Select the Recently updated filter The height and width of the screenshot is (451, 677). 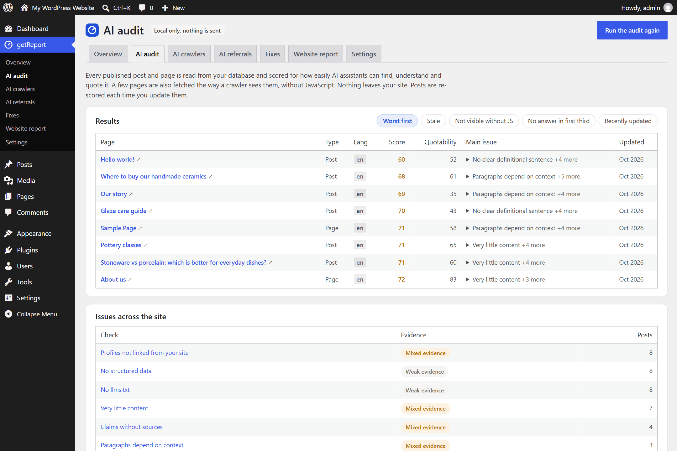pyautogui.click(x=628, y=121)
